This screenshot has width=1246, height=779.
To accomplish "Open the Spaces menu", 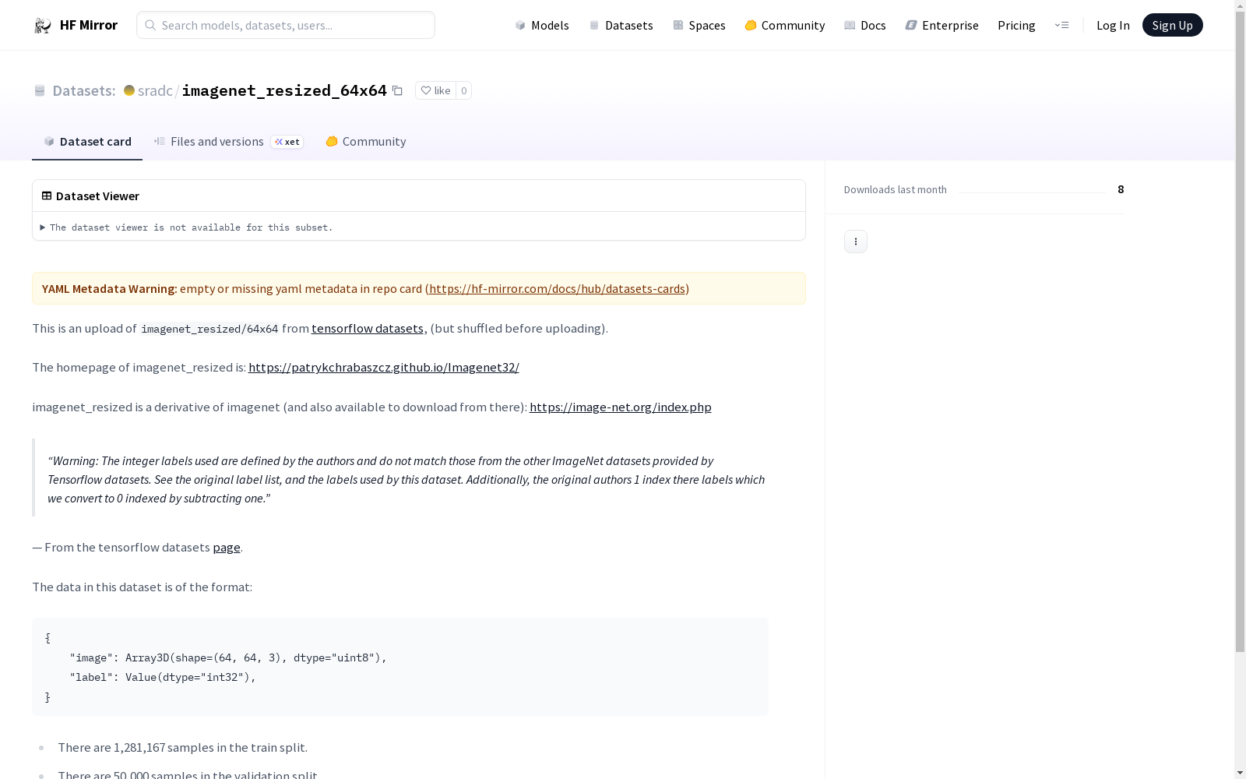I will tap(699, 25).
